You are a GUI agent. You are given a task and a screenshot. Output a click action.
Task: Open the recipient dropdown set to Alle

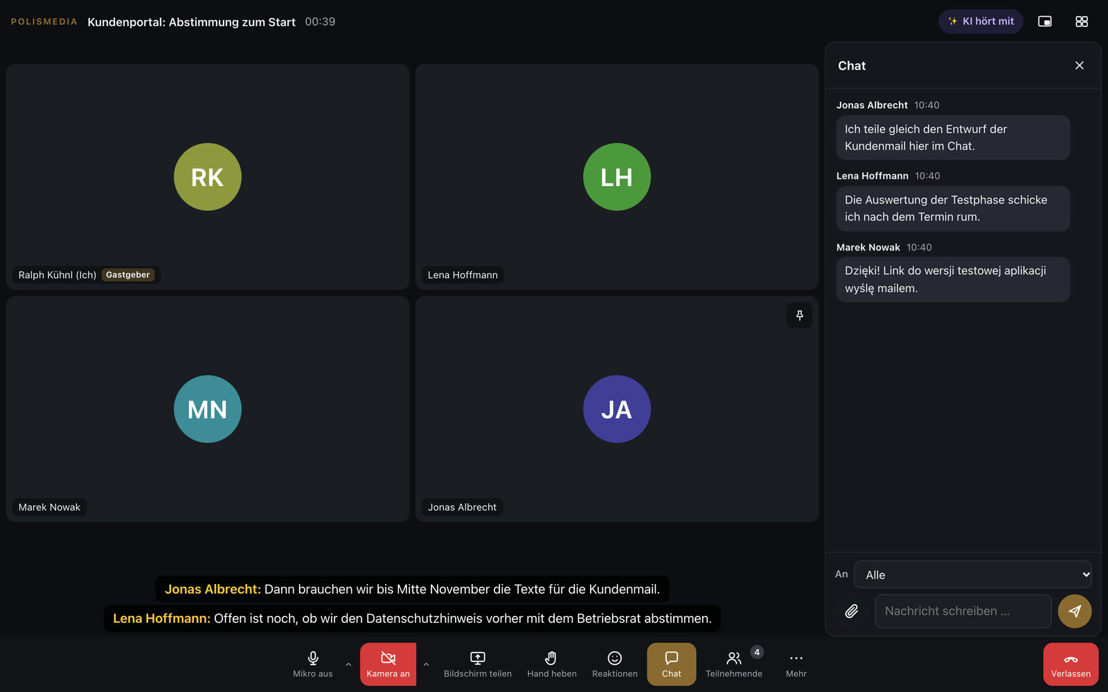pyautogui.click(x=973, y=574)
